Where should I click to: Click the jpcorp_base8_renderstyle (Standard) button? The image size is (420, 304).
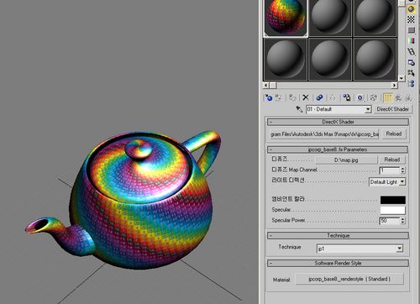(x=349, y=279)
